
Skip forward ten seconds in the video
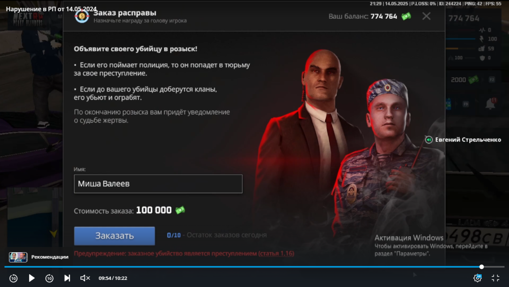(x=49, y=278)
